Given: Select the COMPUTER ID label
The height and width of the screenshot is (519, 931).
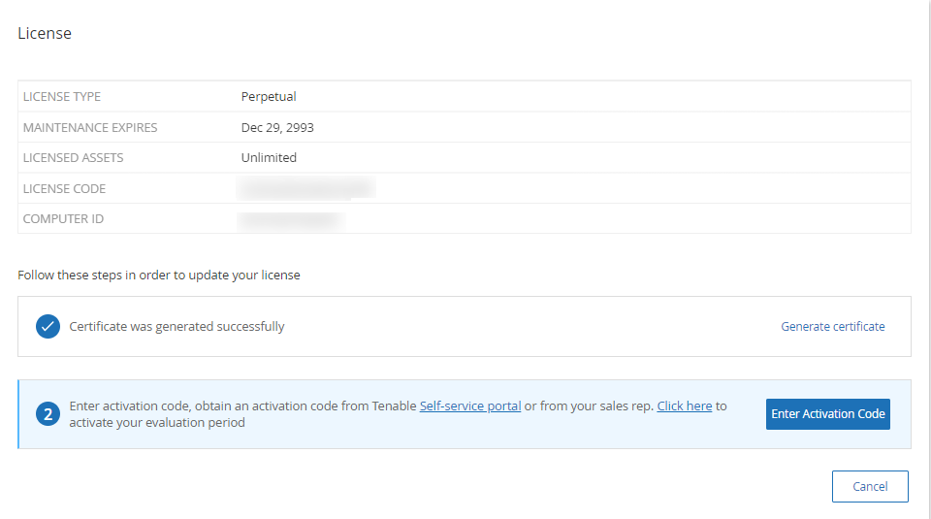Looking at the screenshot, I should [63, 219].
